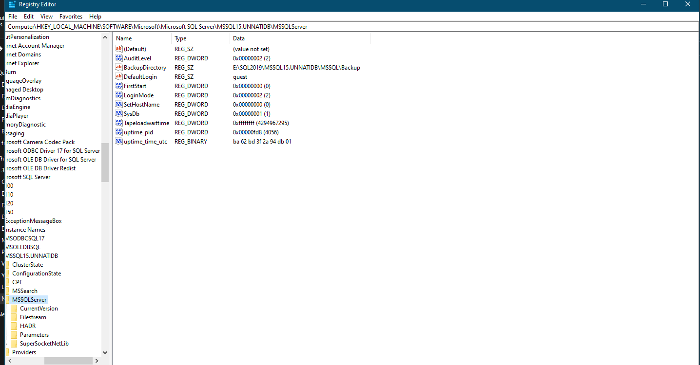Viewport: 700px width, 365px height.
Task: Click the registry path address bar
Action: (351, 27)
